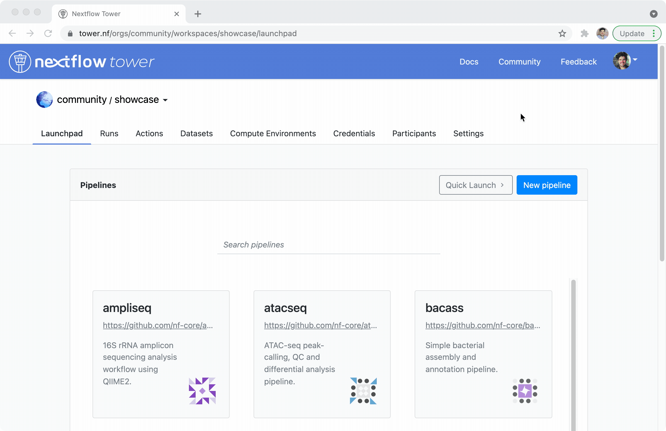Image resolution: width=666 pixels, height=431 pixels.
Task: Click the New pipeline button
Action: 546,185
